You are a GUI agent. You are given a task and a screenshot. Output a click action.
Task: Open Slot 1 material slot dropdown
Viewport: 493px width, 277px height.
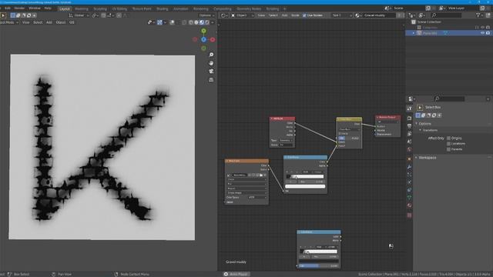click(x=342, y=15)
